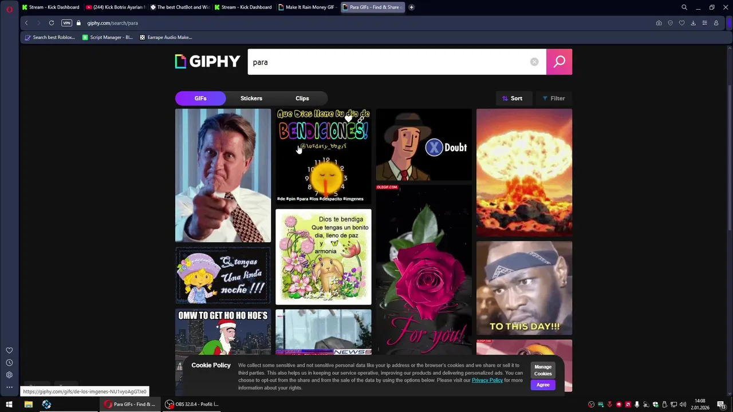Switch to first Stream - Kick Dashboard tab
This screenshot has width=733, height=412.
[x=50, y=7]
